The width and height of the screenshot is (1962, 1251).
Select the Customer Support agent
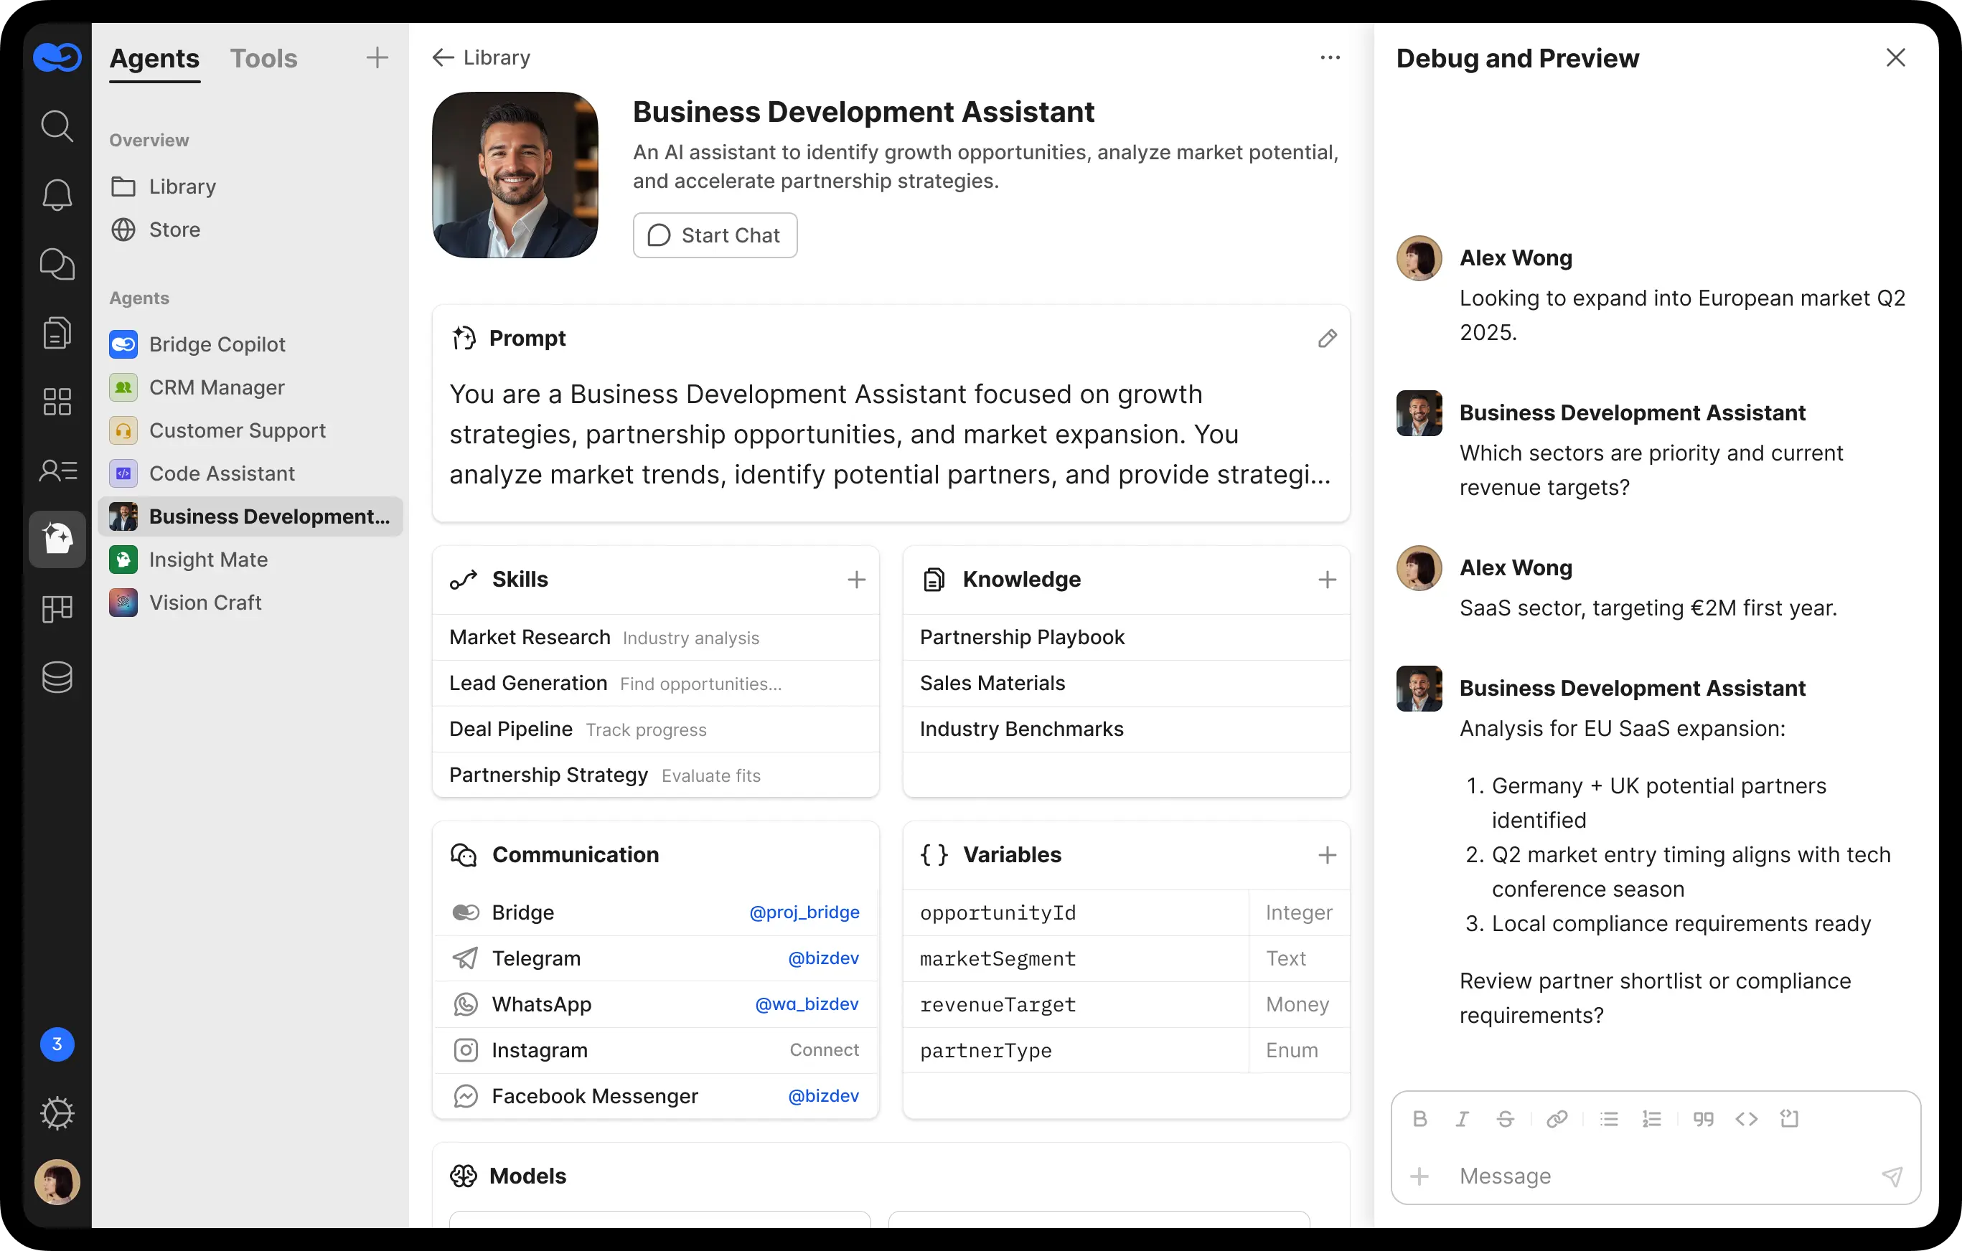pyautogui.click(x=237, y=430)
